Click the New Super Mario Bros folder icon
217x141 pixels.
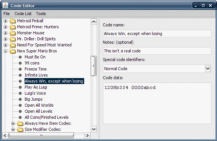(13, 51)
